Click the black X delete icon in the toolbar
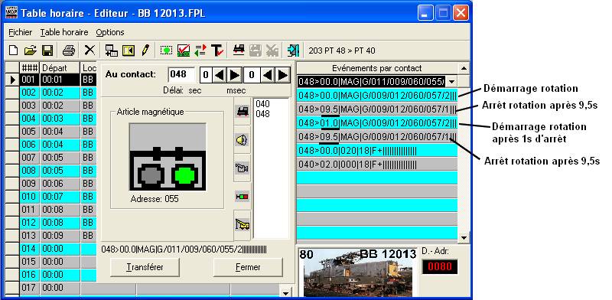The height and width of the screenshot is (300, 612). tap(90, 50)
